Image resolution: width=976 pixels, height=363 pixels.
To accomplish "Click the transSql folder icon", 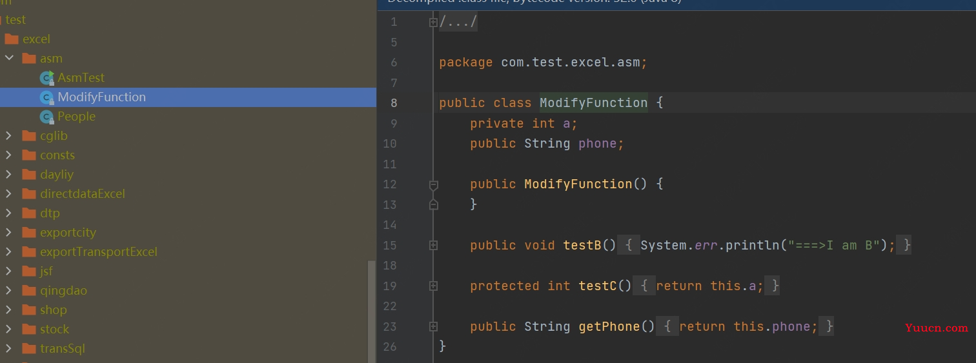I will [x=29, y=348].
